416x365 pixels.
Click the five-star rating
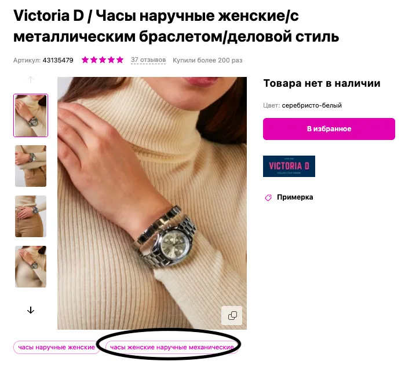coord(103,60)
